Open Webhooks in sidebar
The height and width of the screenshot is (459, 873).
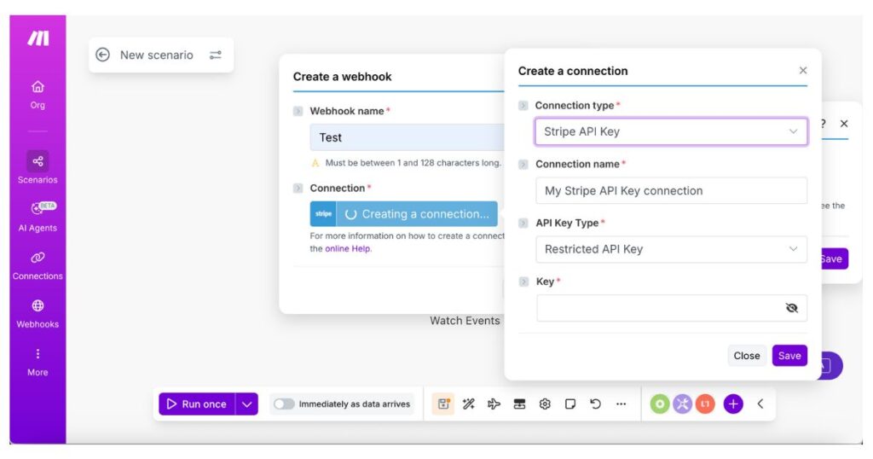38,314
